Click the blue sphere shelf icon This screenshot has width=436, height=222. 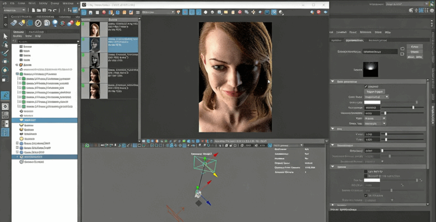tap(55, 23)
